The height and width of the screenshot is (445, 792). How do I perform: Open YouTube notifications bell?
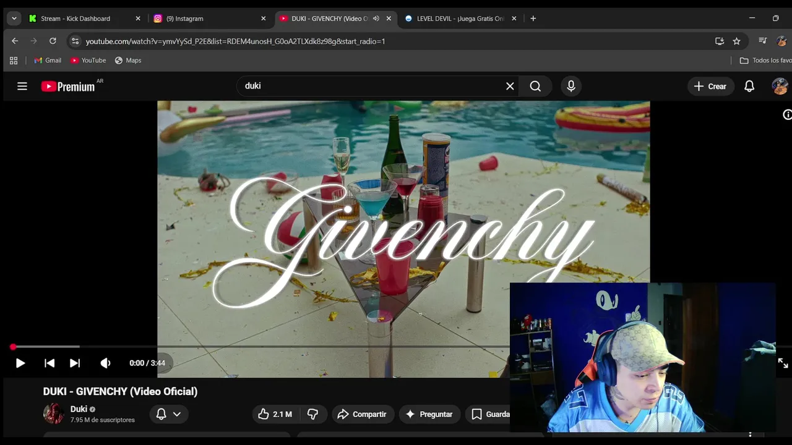[749, 87]
